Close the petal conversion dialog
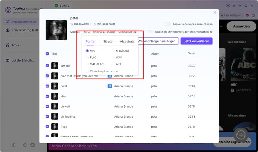This screenshot has height=152, width=258. click(215, 13)
